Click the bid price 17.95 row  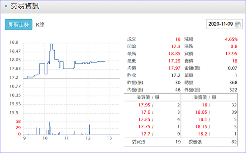pyautogui.click(x=152, y=105)
